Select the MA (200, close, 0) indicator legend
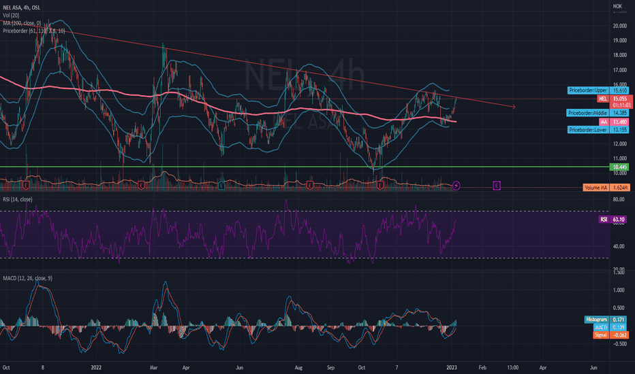 click(x=22, y=23)
